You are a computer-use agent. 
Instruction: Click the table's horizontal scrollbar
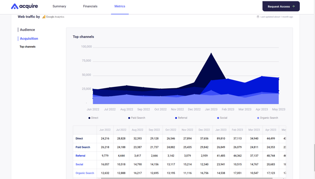[x=186, y=178]
